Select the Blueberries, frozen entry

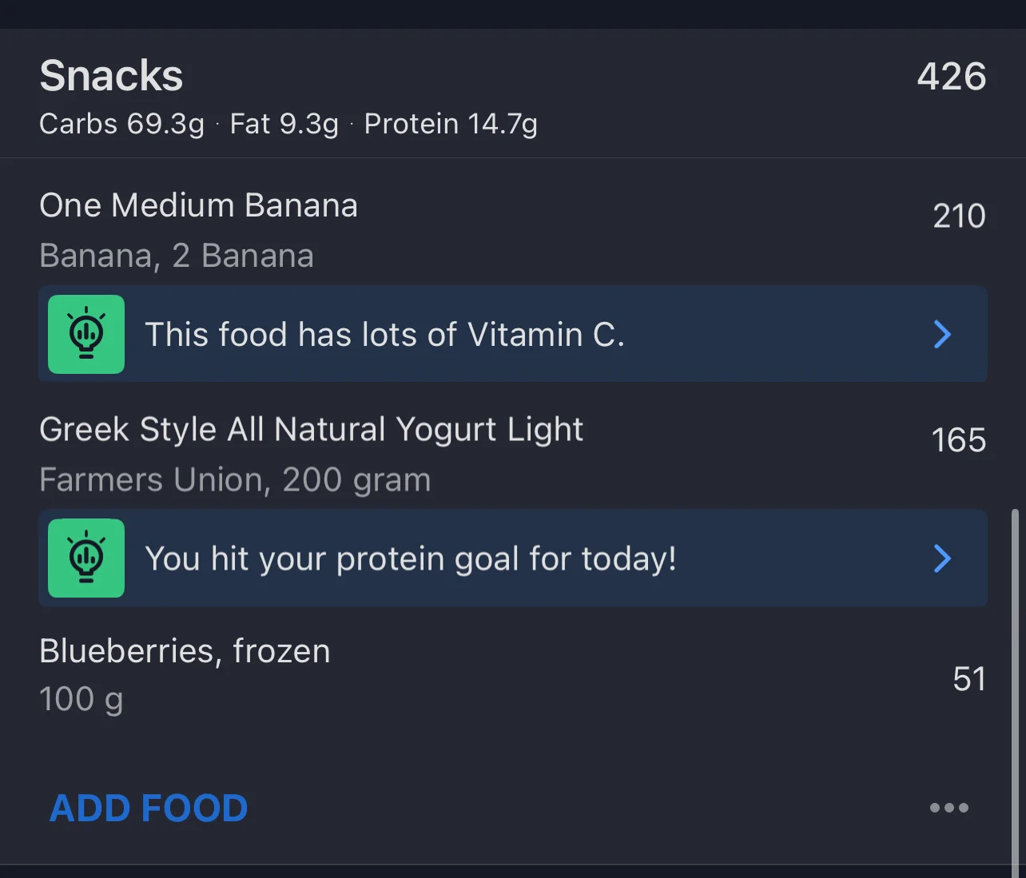click(185, 651)
